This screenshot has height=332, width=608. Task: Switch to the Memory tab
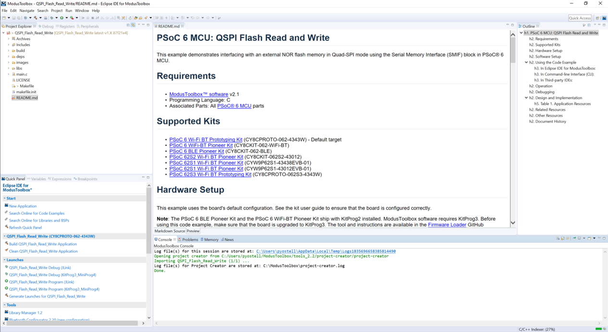coord(209,239)
